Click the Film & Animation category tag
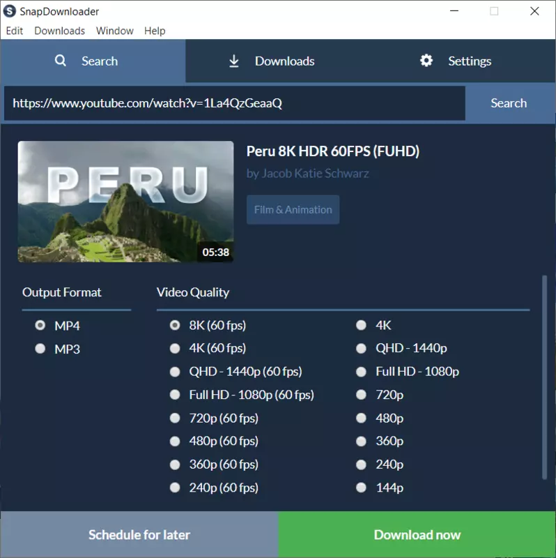 (x=293, y=210)
